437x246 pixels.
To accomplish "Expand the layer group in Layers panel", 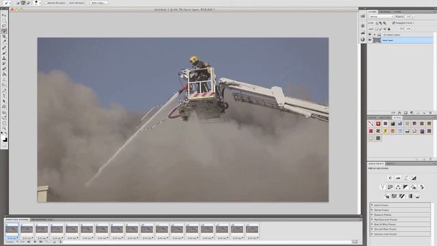I will coord(375,35).
